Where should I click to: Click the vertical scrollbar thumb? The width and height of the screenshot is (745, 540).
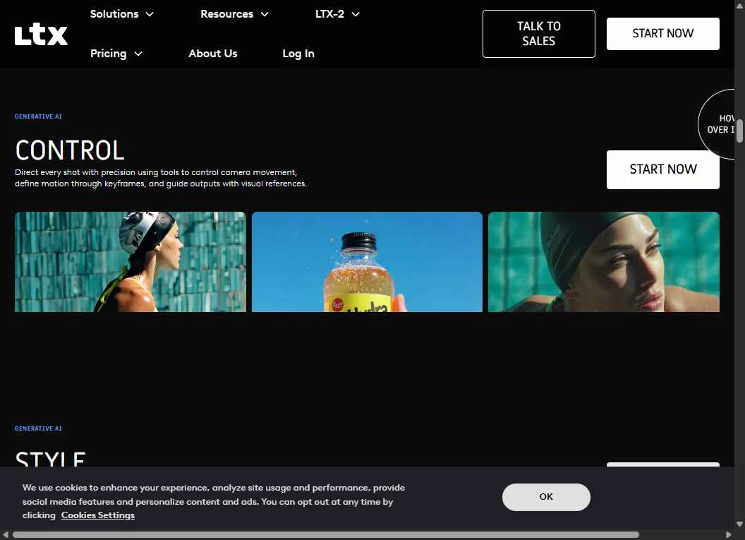[x=740, y=131]
